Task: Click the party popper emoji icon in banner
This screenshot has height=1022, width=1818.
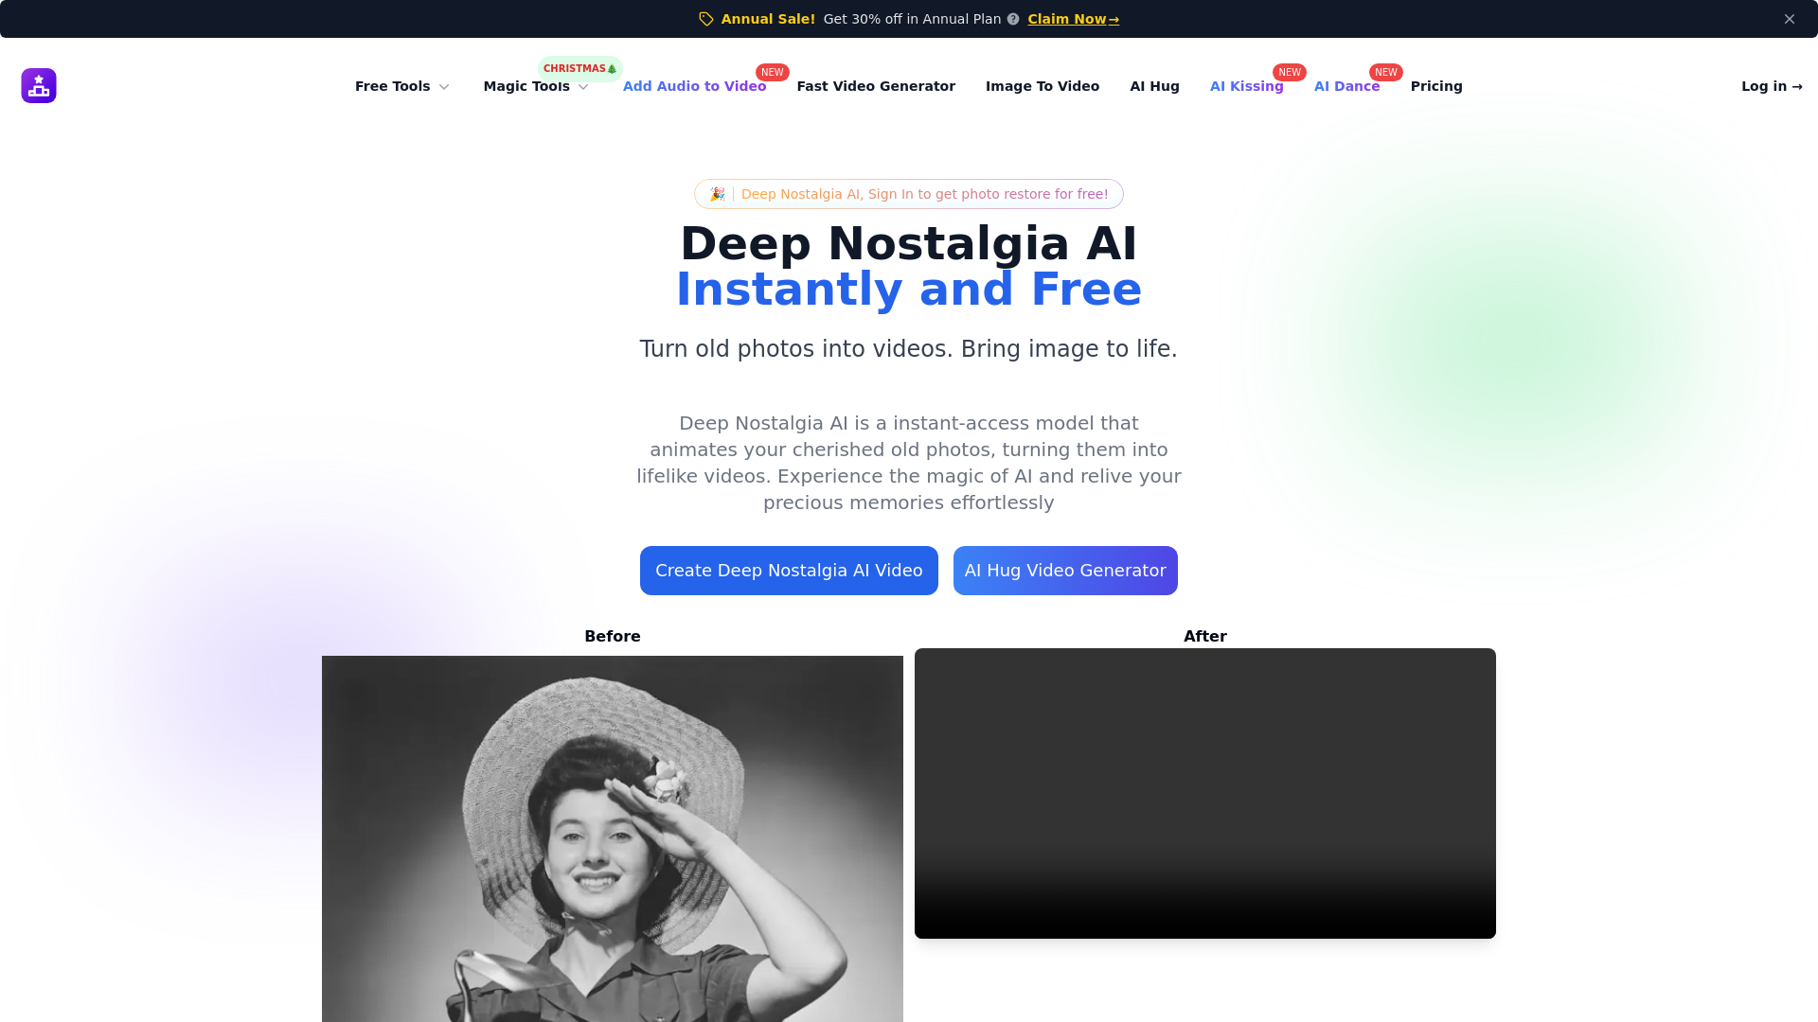Action: tap(717, 193)
